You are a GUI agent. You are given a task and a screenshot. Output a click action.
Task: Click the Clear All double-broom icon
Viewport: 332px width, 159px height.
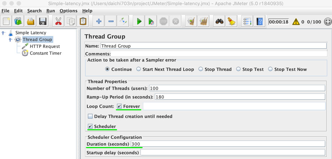(203, 21)
